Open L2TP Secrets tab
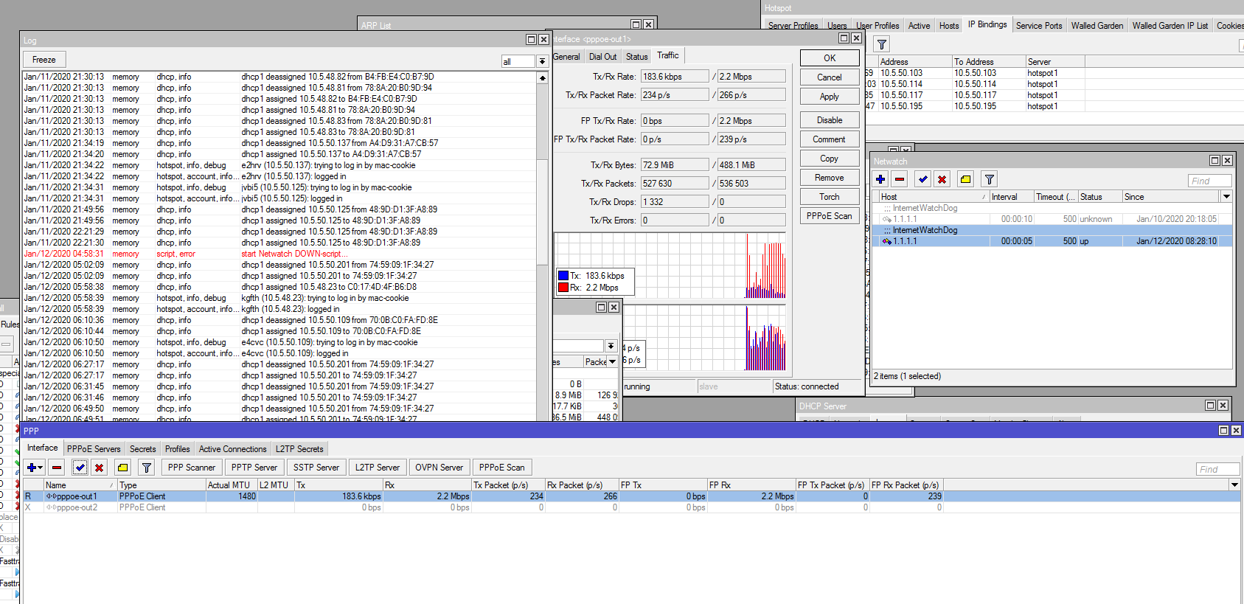Viewport: 1244px width, 604px height. click(299, 449)
